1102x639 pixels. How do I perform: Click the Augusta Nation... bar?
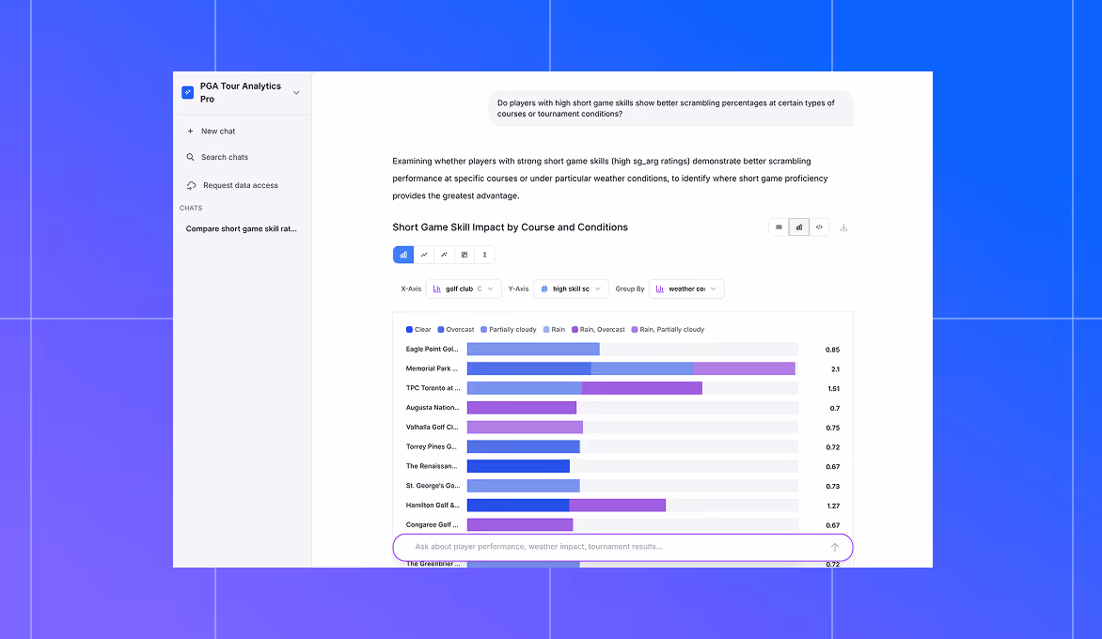522,408
